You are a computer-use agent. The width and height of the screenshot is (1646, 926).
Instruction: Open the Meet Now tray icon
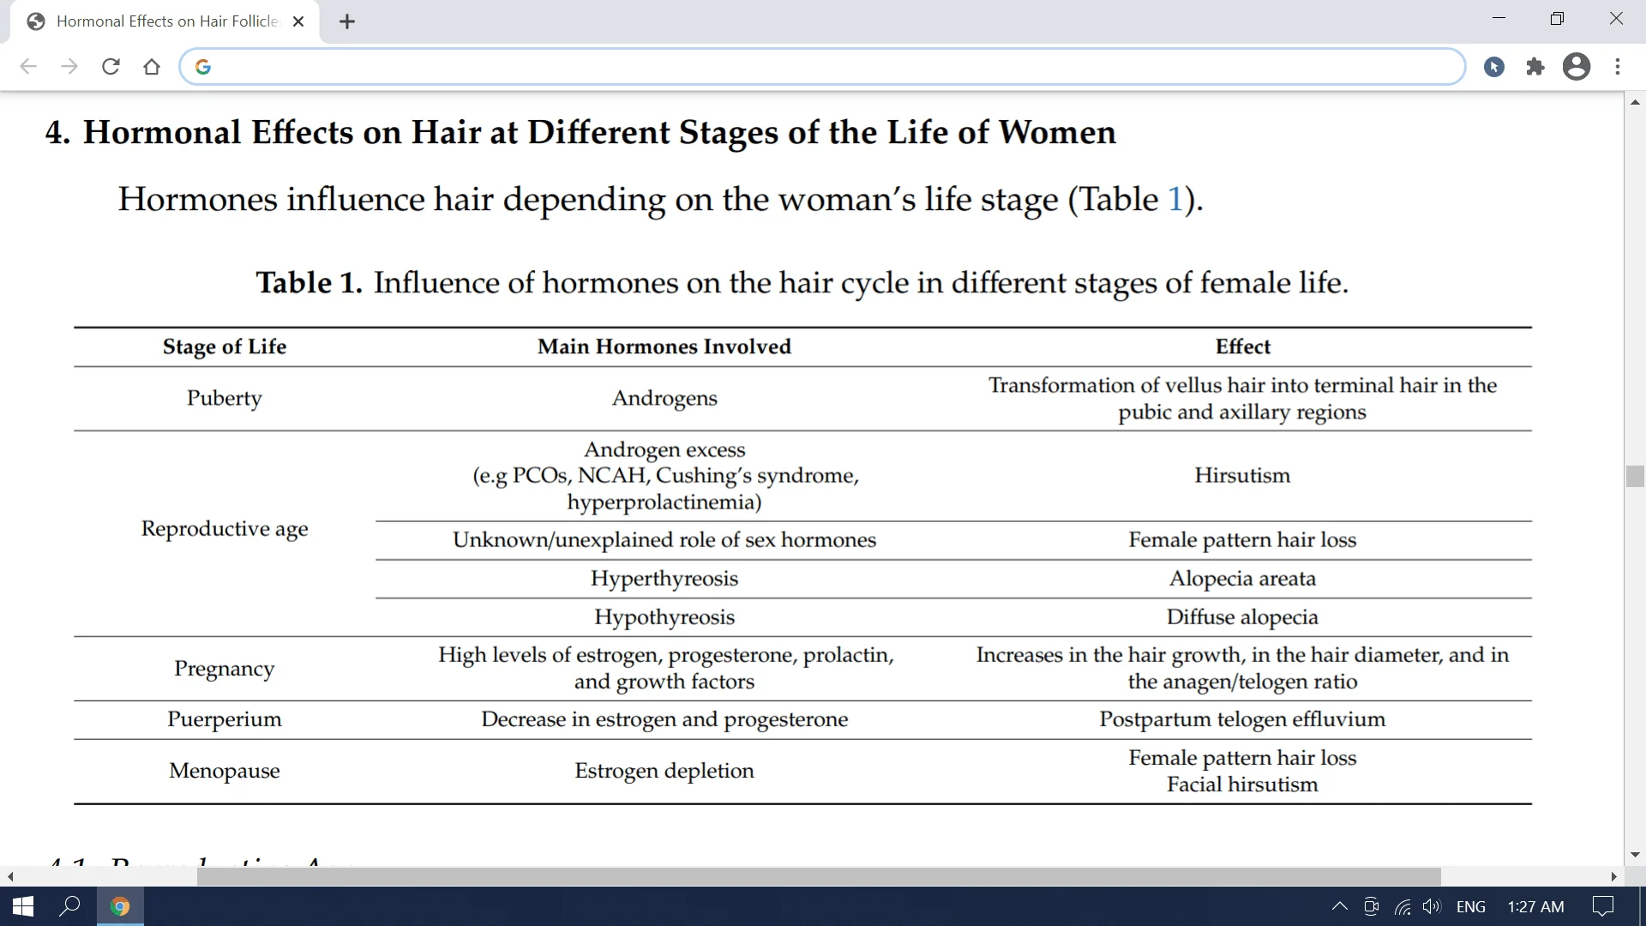click(1371, 906)
